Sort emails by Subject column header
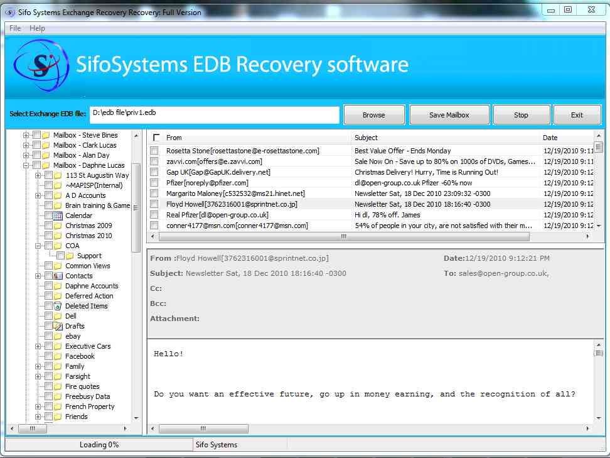The height and width of the screenshot is (458, 610). (x=366, y=138)
